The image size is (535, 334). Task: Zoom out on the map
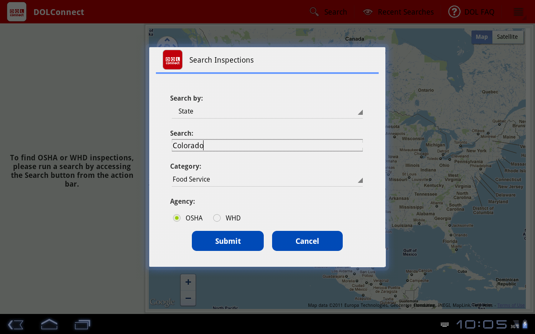coord(188,298)
